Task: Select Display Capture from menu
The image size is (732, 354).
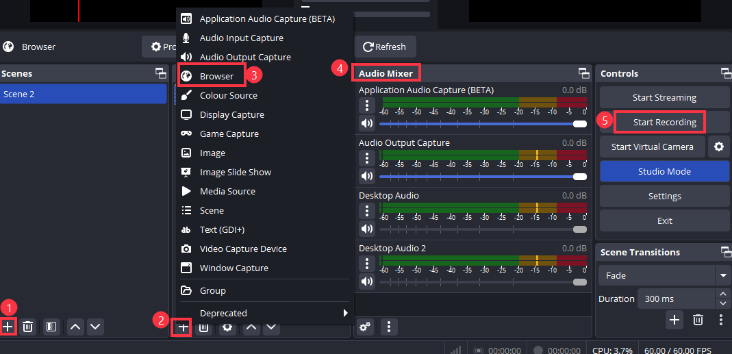Action: 265,114
